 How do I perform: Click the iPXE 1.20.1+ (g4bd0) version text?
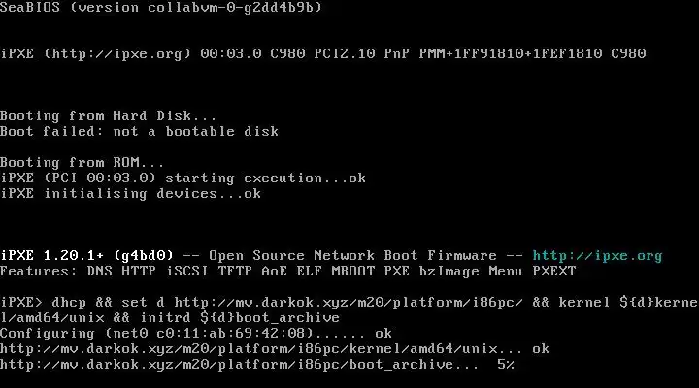click(86, 256)
